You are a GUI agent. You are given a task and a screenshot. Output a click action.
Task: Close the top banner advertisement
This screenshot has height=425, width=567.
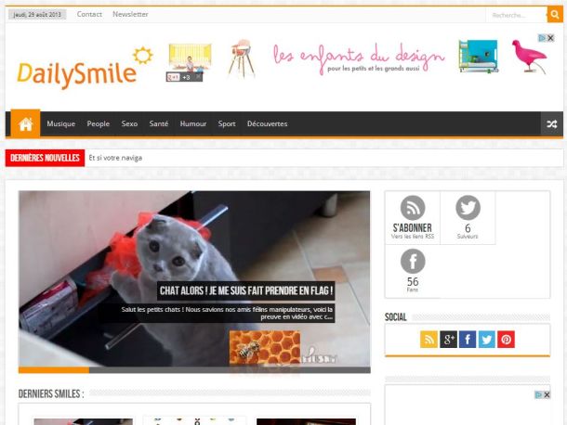549,39
